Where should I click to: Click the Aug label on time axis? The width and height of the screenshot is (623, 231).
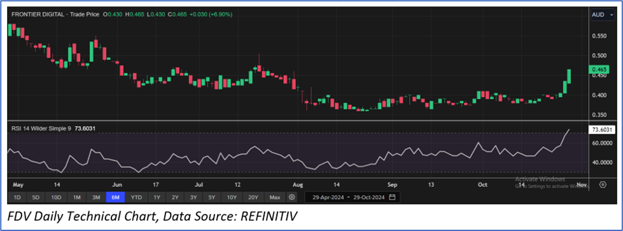pyautogui.click(x=297, y=185)
